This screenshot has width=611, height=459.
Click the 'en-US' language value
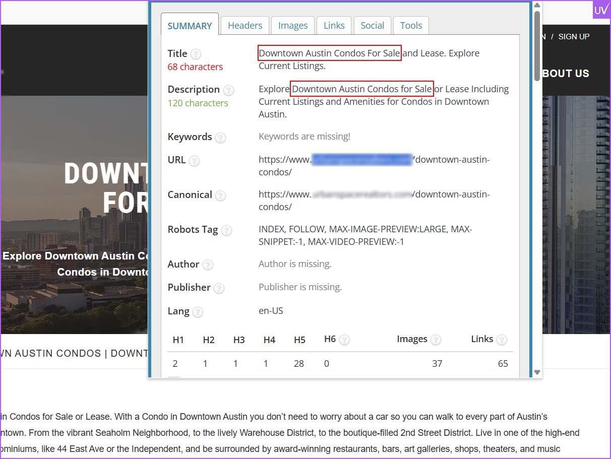click(x=271, y=311)
